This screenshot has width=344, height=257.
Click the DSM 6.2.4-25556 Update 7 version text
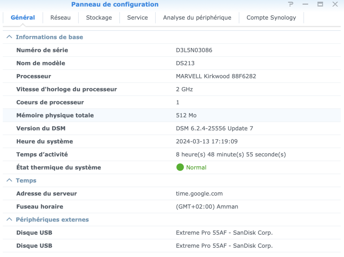pyautogui.click(x=214, y=129)
